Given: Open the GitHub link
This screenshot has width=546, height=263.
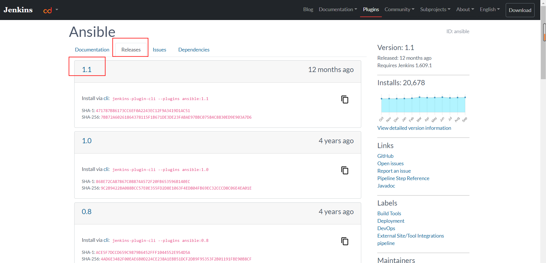Looking at the screenshot, I should (385, 156).
